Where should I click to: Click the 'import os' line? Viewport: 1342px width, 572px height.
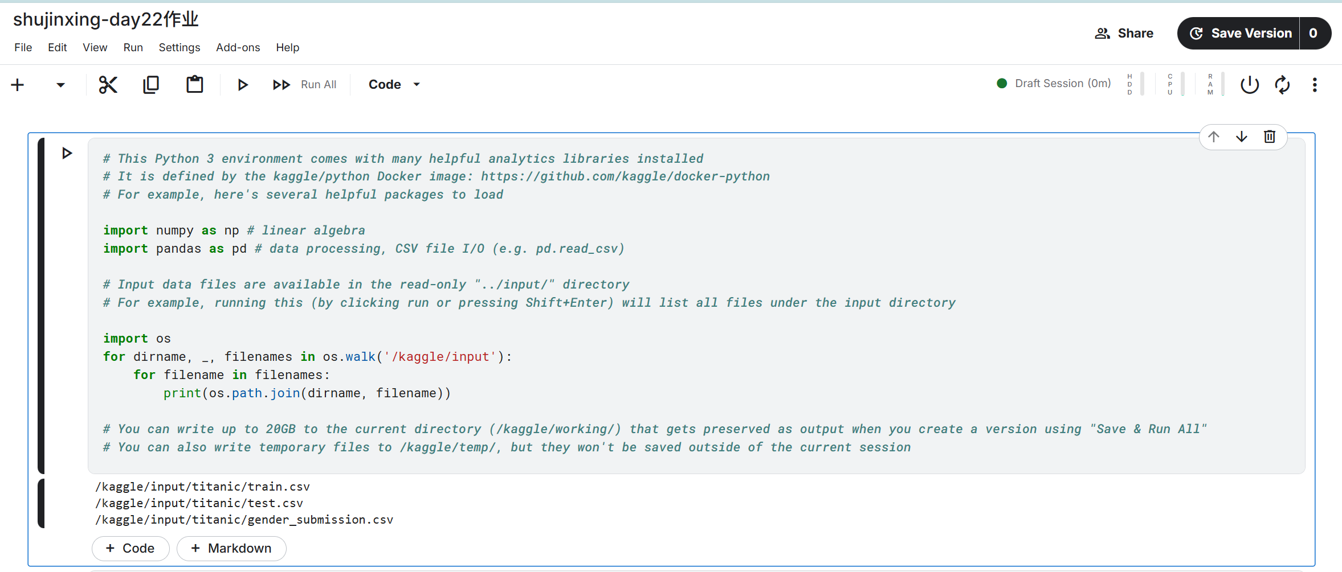click(137, 339)
